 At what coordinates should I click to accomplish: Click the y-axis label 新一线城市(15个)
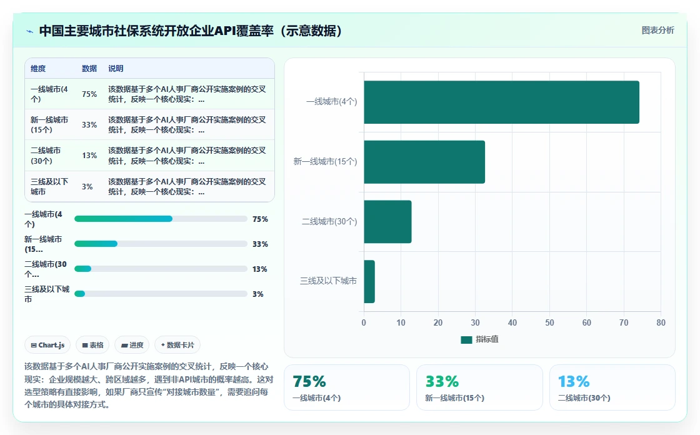click(x=325, y=162)
